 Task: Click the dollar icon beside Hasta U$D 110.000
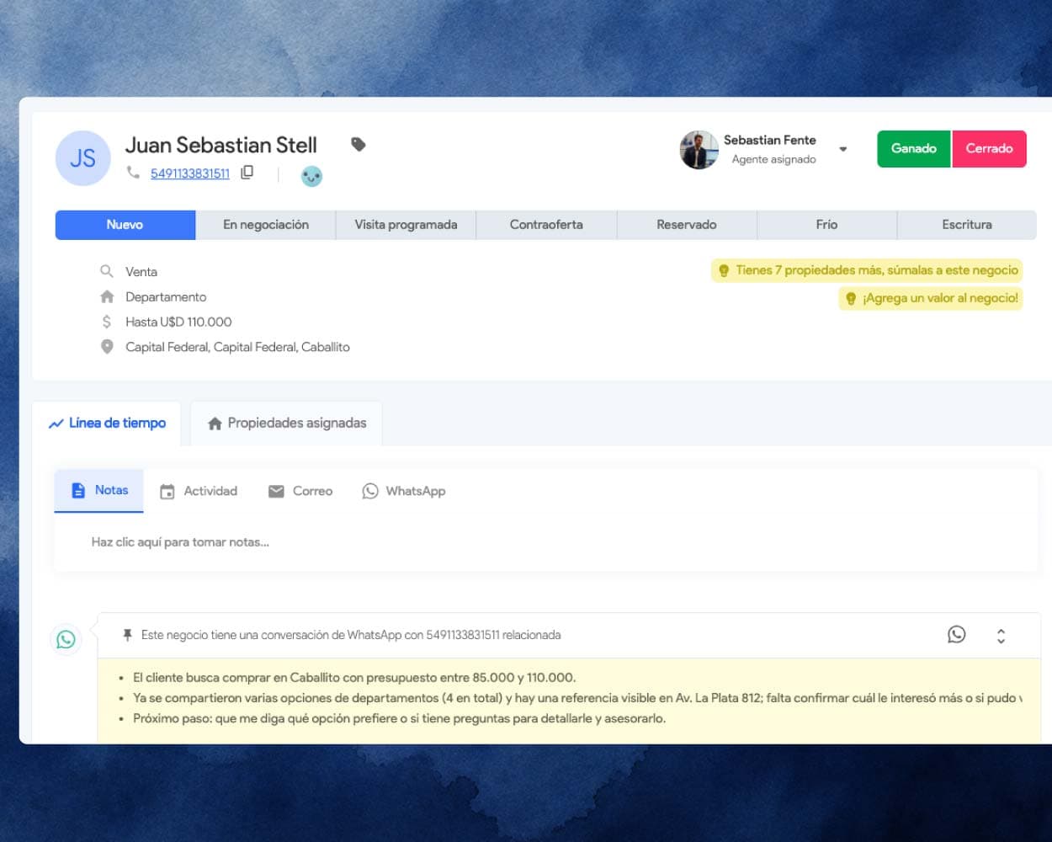(107, 322)
